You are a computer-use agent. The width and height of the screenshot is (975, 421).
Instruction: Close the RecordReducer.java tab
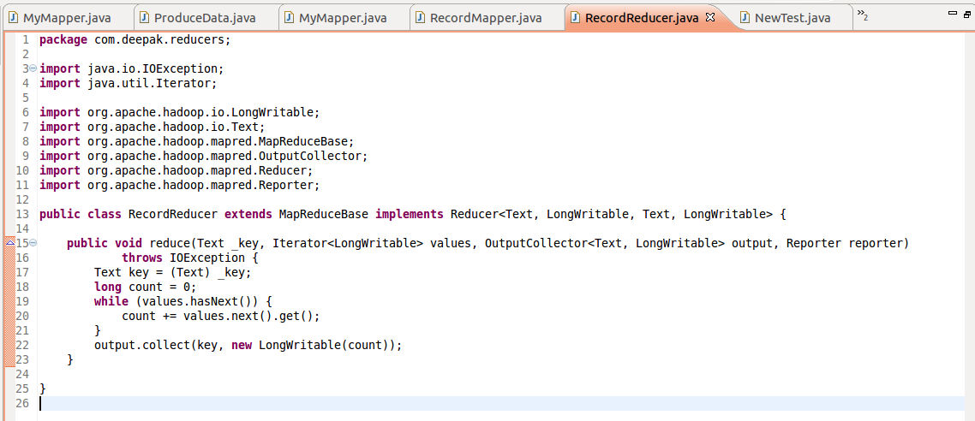tap(711, 17)
